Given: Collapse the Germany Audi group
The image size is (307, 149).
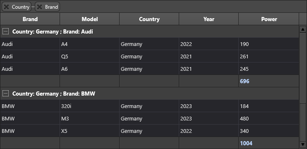Looking at the screenshot, I should (6, 31).
